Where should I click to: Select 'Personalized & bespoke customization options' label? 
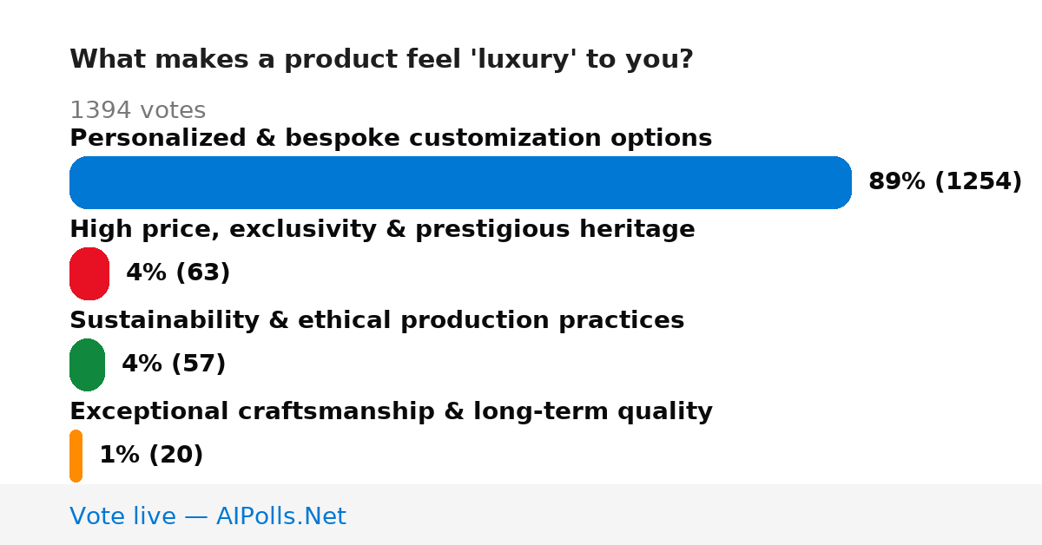[x=391, y=139]
